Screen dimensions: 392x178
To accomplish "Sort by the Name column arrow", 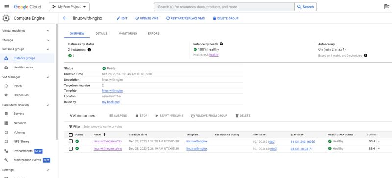I will click(x=104, y=134).
